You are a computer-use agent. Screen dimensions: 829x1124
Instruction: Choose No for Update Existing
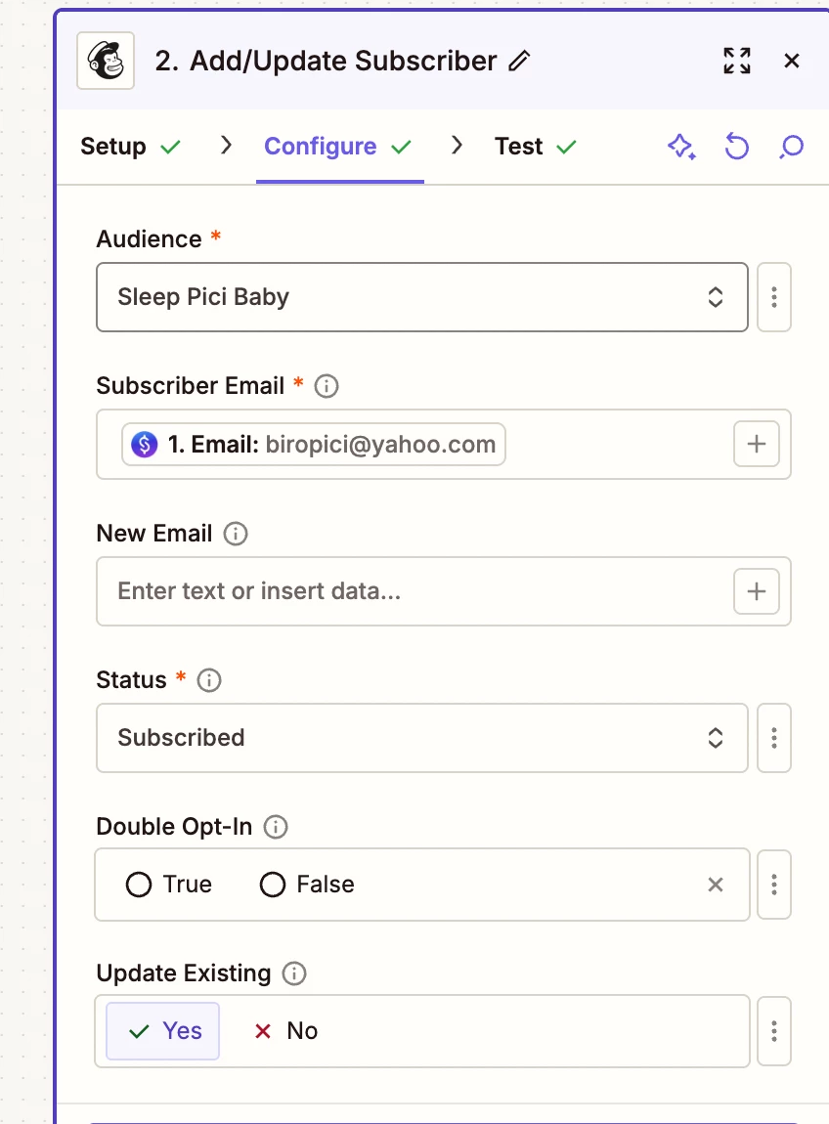[x=286, y=1031]
